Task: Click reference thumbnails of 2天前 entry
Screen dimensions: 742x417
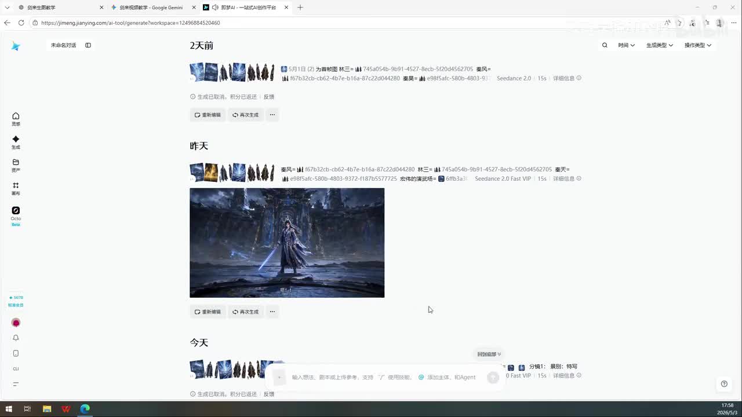Action: tap(232, 72)
